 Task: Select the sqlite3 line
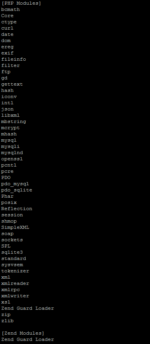(x=12, y=252)
